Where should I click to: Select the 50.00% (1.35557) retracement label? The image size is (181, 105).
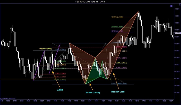tap(121, 63)
